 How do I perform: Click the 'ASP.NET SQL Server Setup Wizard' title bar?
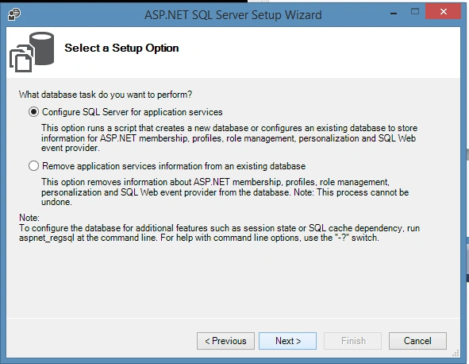233,14
